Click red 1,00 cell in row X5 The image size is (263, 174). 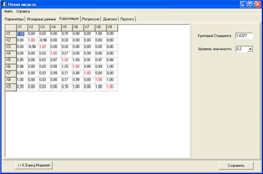[x=67, y=61]
